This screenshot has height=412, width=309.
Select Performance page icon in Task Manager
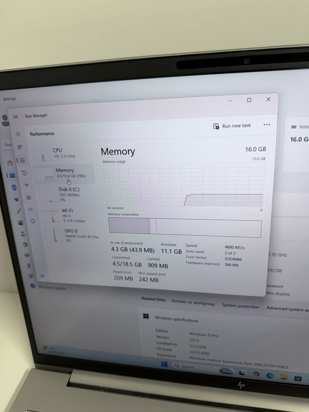[22, 160]
